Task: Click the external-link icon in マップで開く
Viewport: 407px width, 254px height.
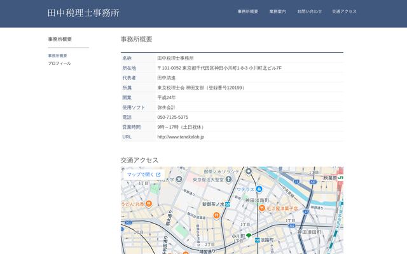Action: point(158,175)
